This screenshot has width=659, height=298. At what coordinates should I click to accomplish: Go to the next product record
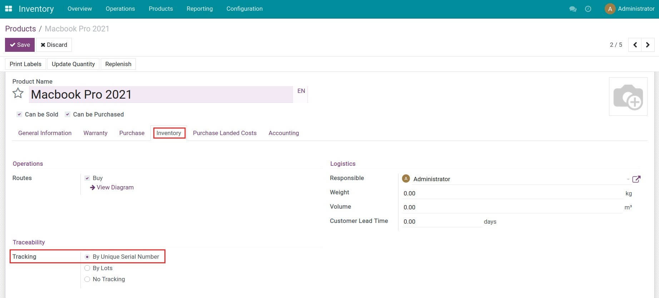coord(648,45)
